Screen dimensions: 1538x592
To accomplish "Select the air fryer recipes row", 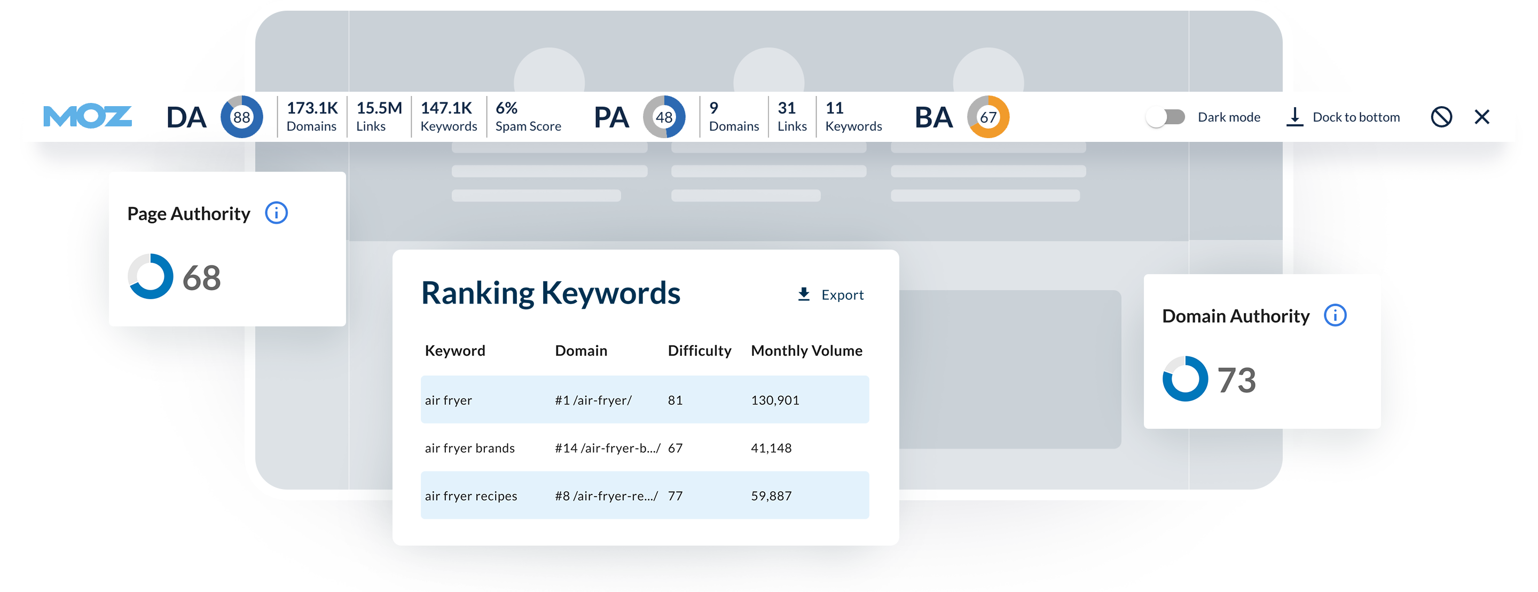I will 644,495.
